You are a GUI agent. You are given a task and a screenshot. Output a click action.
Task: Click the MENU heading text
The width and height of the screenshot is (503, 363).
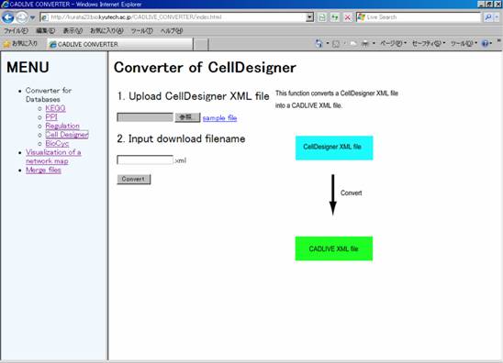point(28,67)
